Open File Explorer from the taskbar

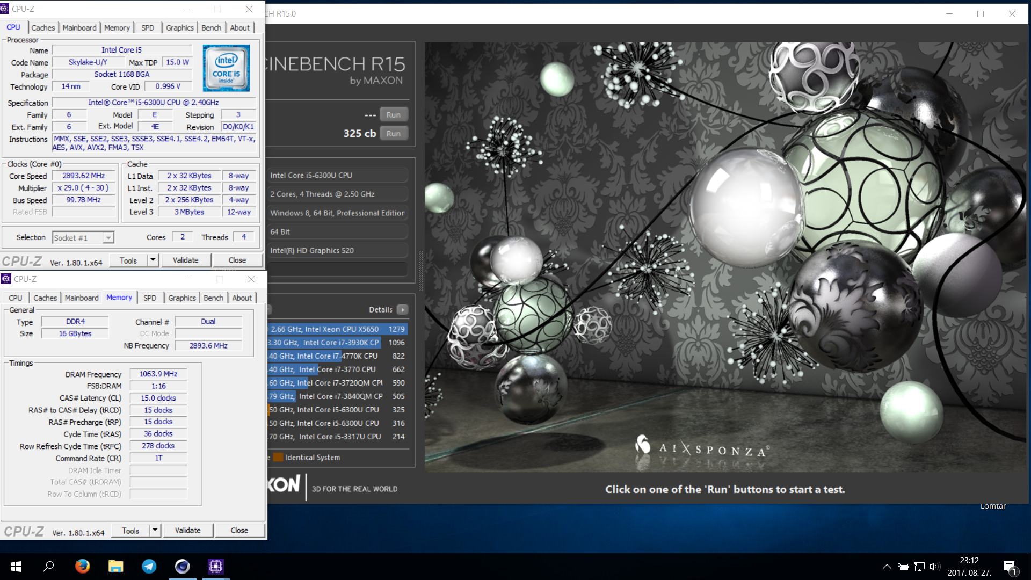115,566
